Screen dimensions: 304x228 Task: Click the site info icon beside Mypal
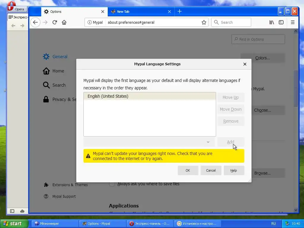coord(90,22)
